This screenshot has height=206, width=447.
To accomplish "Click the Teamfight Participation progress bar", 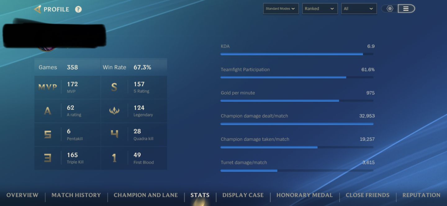I will click(x=297, y=77).
